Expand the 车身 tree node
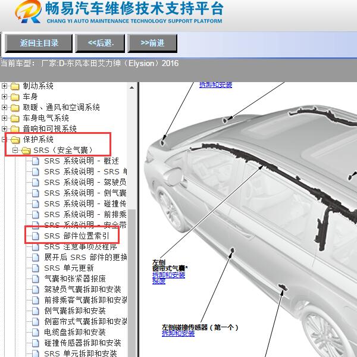Viewport: 357px width, 357px height. pyautogui.click(x=4, y=97)
